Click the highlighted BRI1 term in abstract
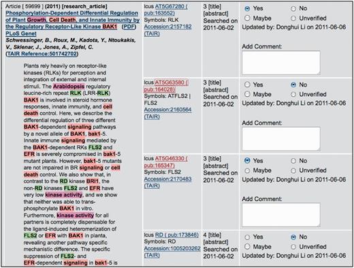The image size is (354, 268). point(93,181)
